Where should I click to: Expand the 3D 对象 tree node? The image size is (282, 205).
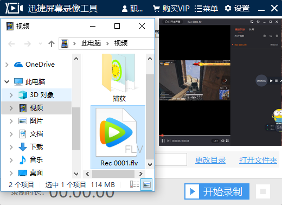11,95
